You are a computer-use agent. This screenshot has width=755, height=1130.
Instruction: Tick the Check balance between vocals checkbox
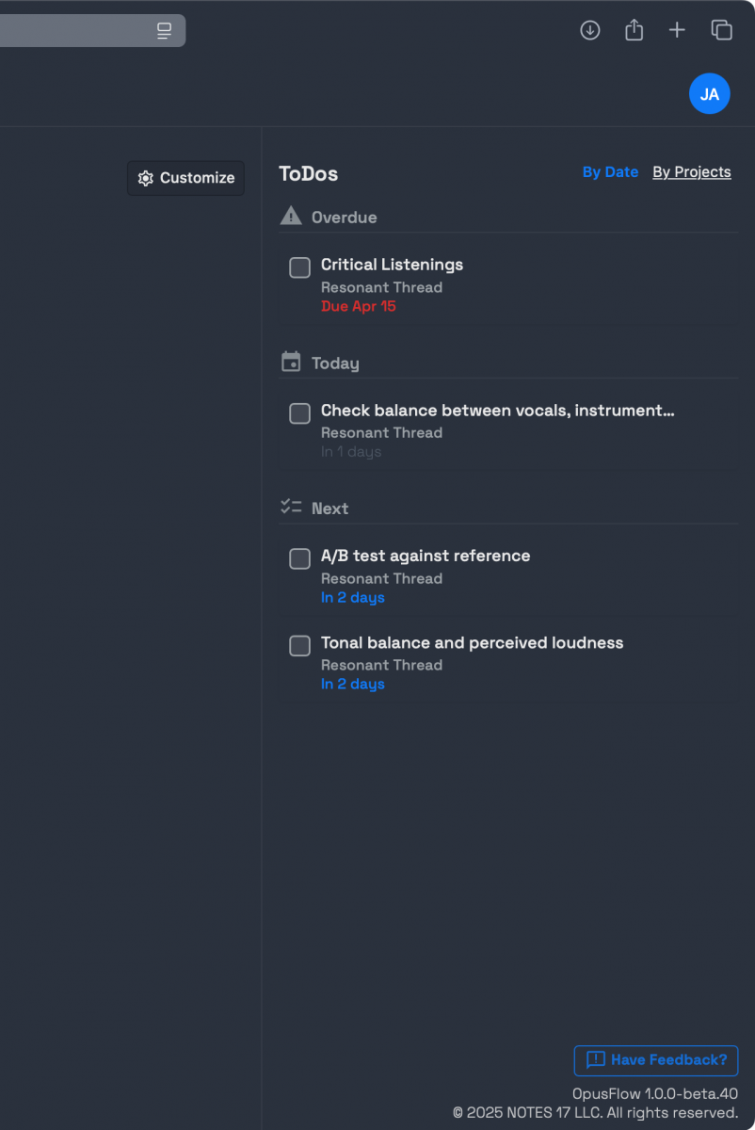[299, 413]
